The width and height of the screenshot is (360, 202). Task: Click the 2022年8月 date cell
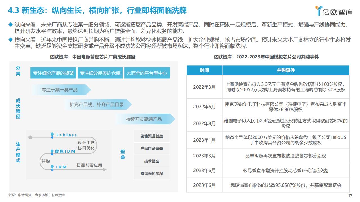click(204, 123)
